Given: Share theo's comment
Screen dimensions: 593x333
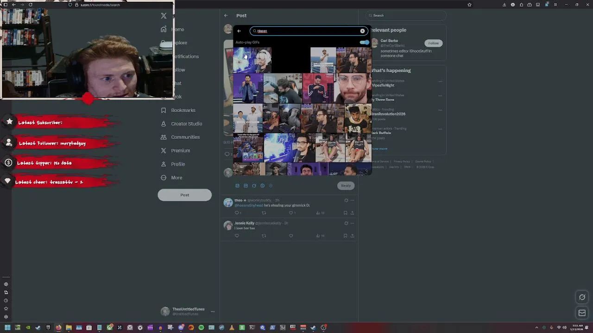Looking at the screenshot, I should [352, 213].
